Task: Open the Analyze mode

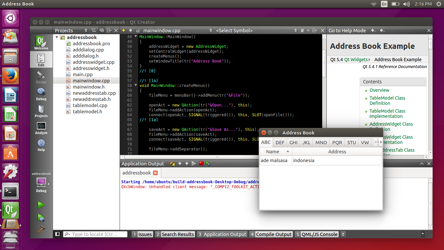Action: (x=41, y=128)
